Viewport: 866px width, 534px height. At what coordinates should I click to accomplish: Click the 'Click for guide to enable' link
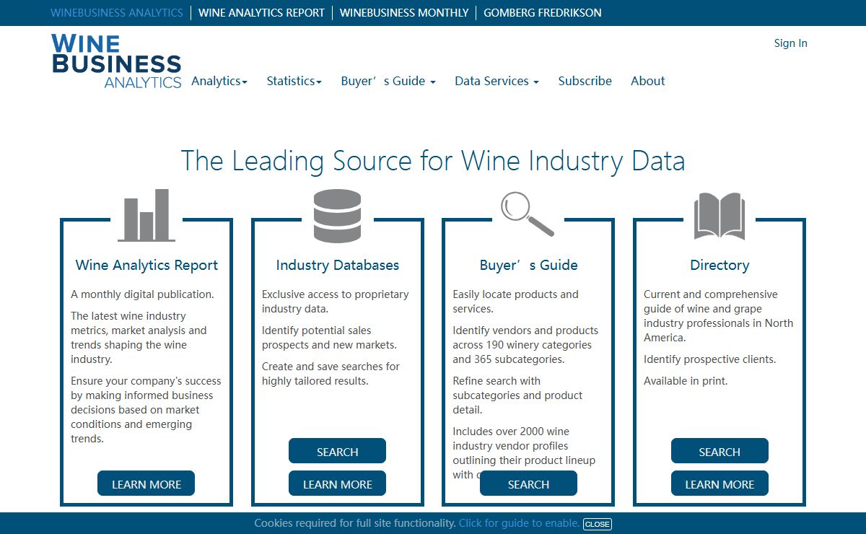[x=519, y=523]
